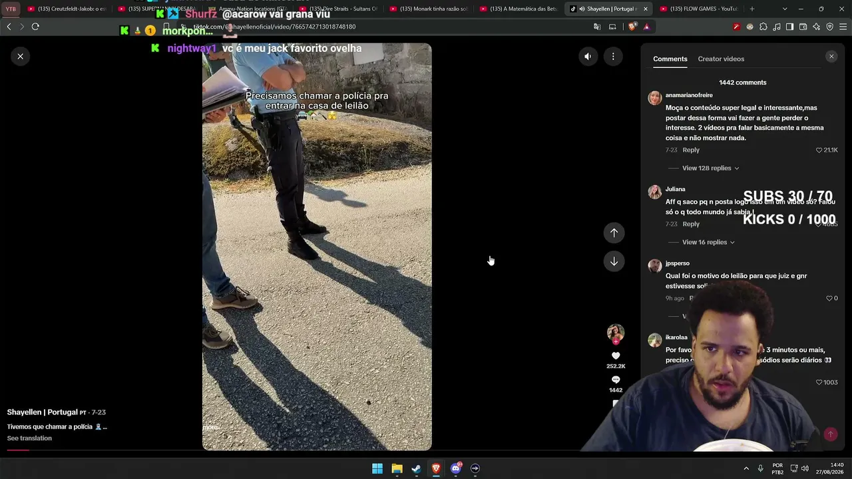Like anamarianofreire's comment

[x=819, y=150]
